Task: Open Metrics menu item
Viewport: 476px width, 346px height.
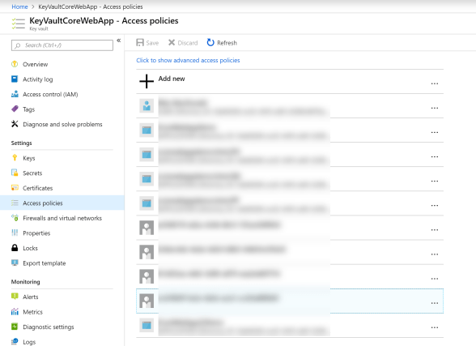Action: point(32,312)
